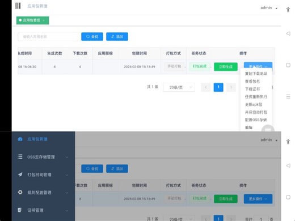
Task: Choose 编辑 from the dropdown menu
Action: click(248, 127)
